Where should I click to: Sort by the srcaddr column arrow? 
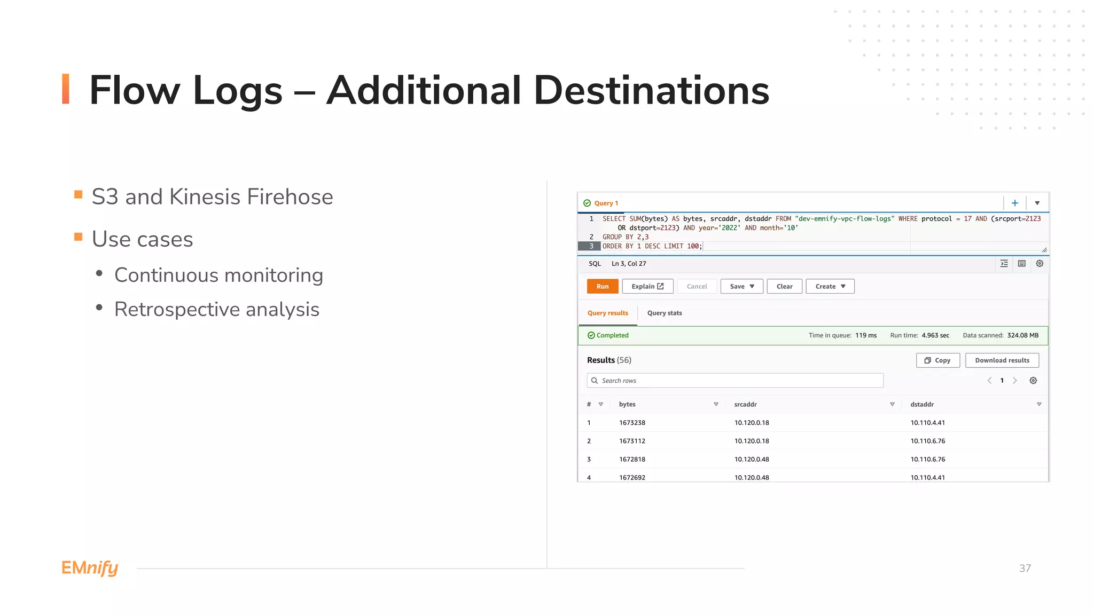point(892,404)
